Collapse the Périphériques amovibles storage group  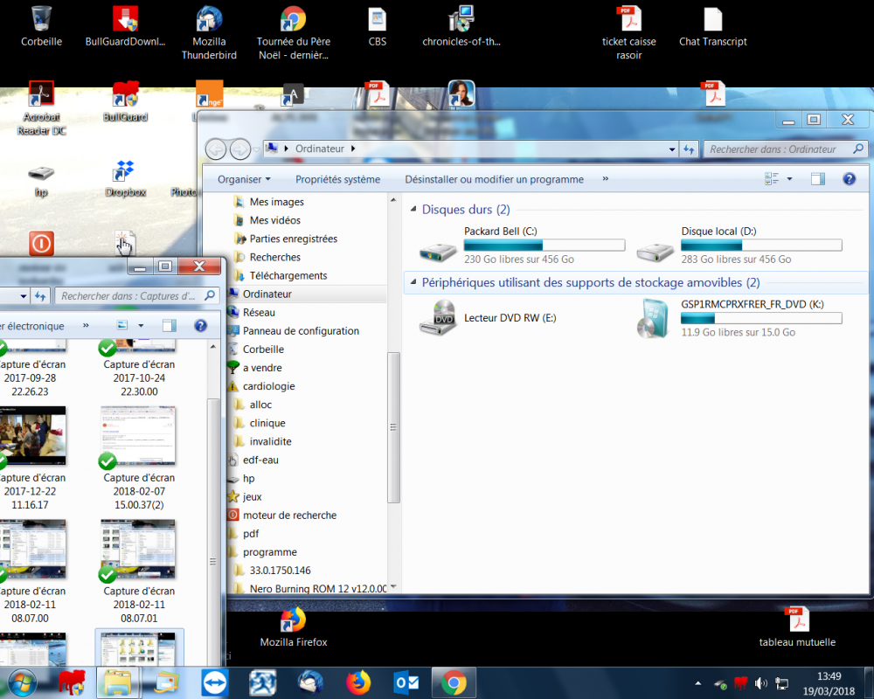[x=413, y=283]
